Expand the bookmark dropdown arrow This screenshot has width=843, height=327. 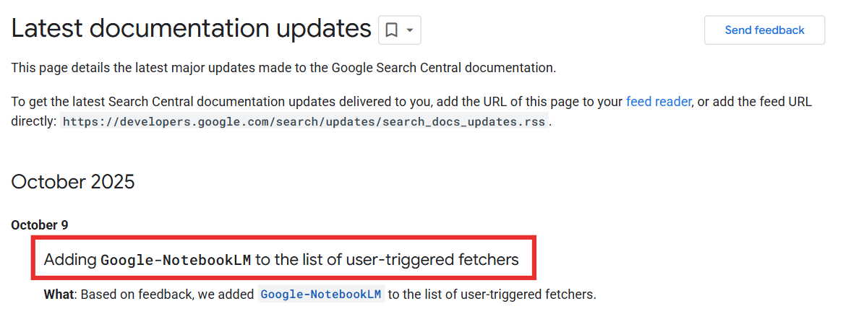(410, 30)
